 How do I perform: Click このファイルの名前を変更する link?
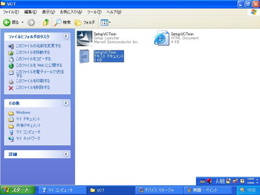[38, 46]
